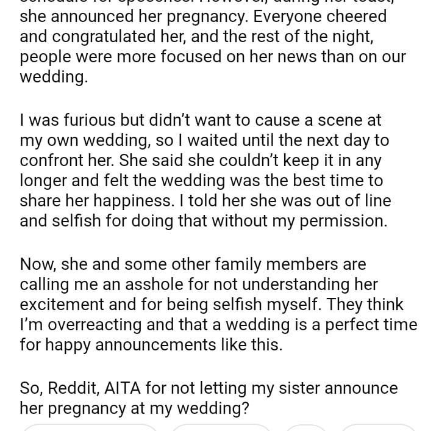Click the line "for happy announcements like this."

point(151,345)
